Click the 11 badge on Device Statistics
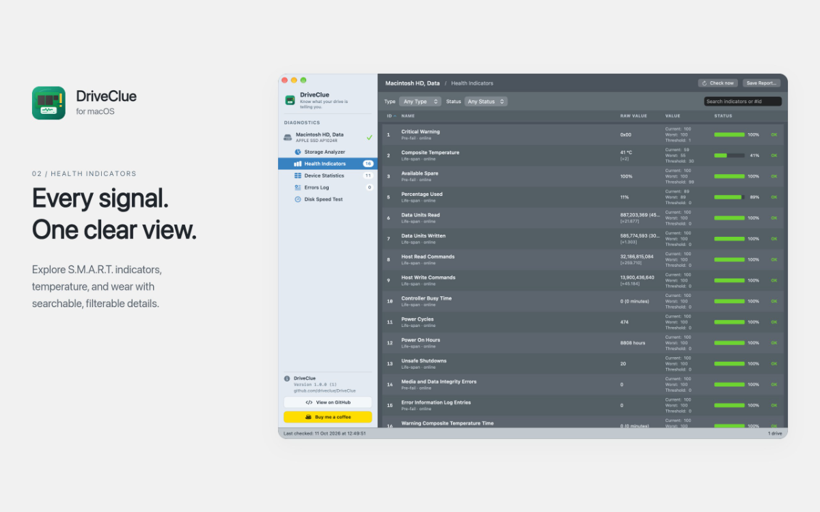 pyautogui.click(x=368, y=175)
